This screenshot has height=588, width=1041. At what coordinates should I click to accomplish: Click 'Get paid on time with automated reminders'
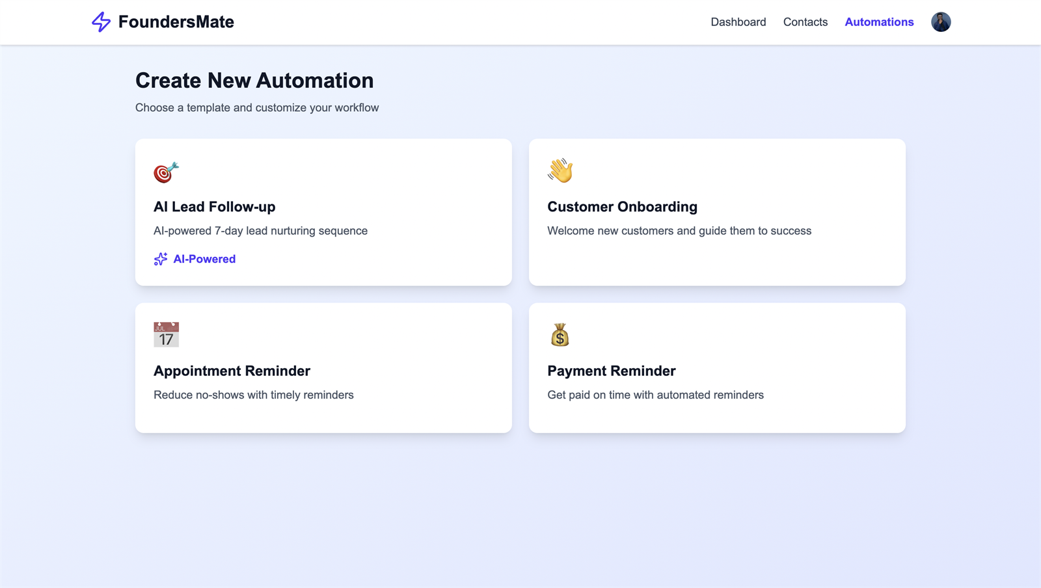(655, 395)
